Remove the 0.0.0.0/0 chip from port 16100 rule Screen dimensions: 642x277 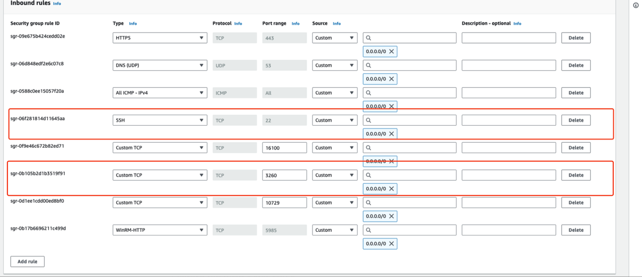(392, 161)
